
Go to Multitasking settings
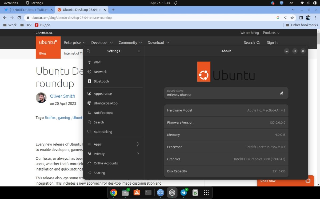[x=114, y=132]
